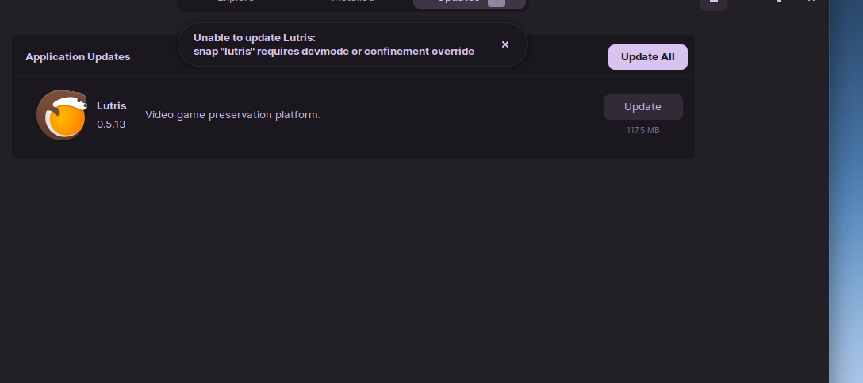
Task: Click the blue desktop background beside the window
Action: [846, 192]
